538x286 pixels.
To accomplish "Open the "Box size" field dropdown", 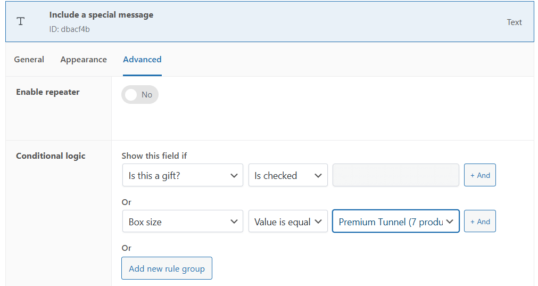I will pyautogui.click(x=183, y=222).
